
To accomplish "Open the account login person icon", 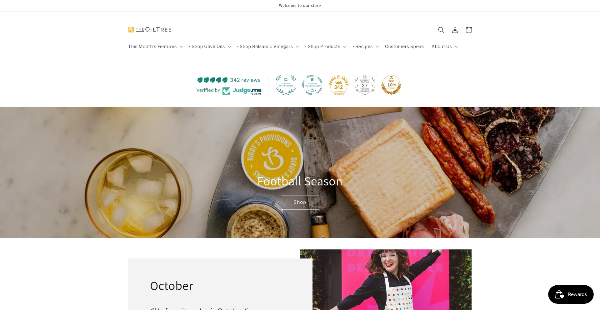I will pyautogui.click(x=455, y=30).
